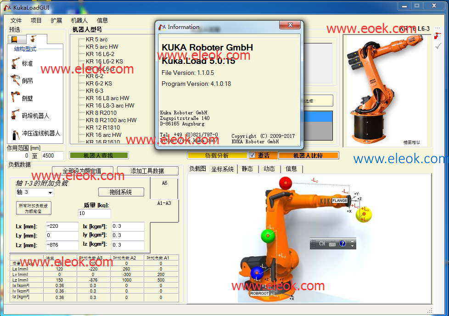Screen dimensions: 449x316
Task: Click the blue load sphere on the robot diagram
Action: [x=257, y=272]
